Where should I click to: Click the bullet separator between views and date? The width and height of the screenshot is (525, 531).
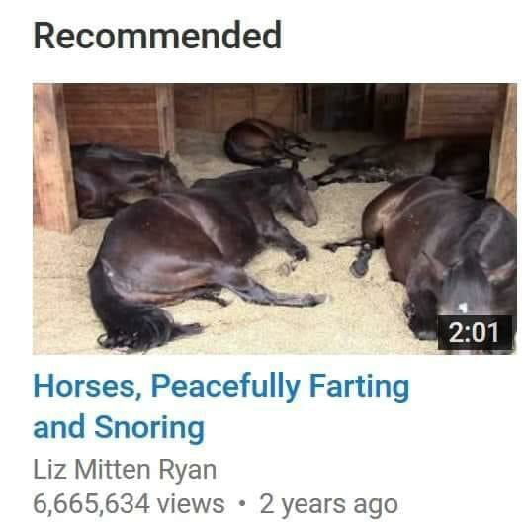pos(242,504)
